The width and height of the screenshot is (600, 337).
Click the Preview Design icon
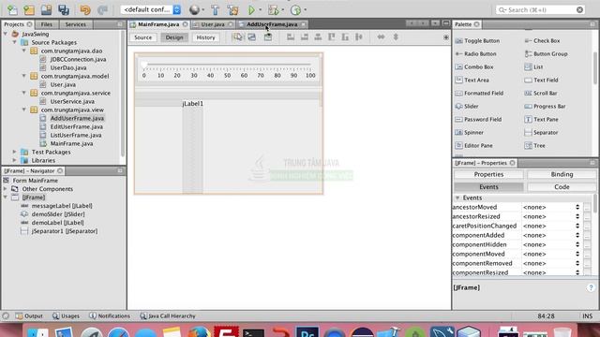(268, 37)
